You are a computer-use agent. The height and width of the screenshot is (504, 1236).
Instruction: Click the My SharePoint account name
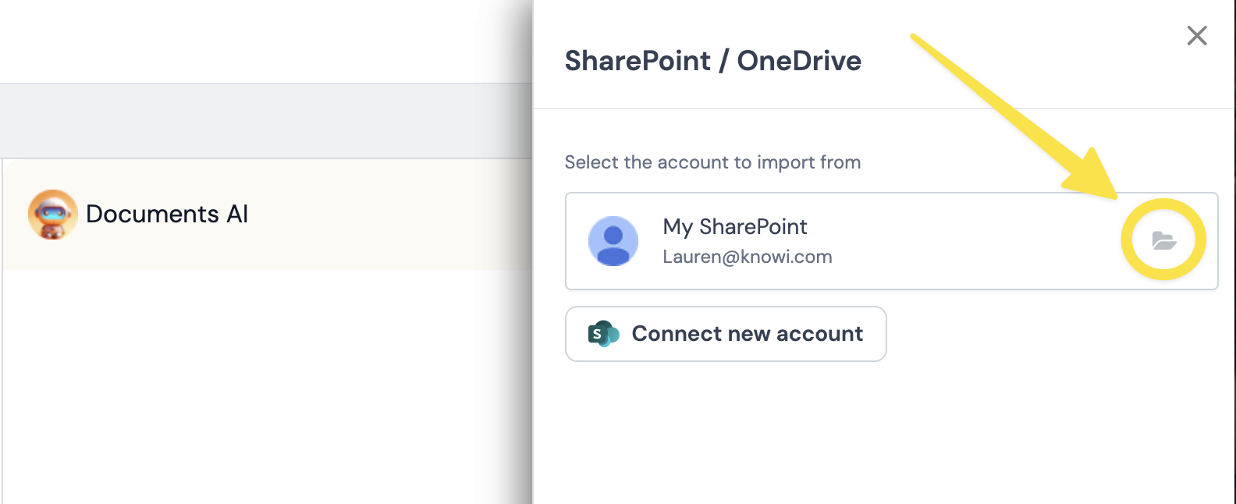pos(734,227)
